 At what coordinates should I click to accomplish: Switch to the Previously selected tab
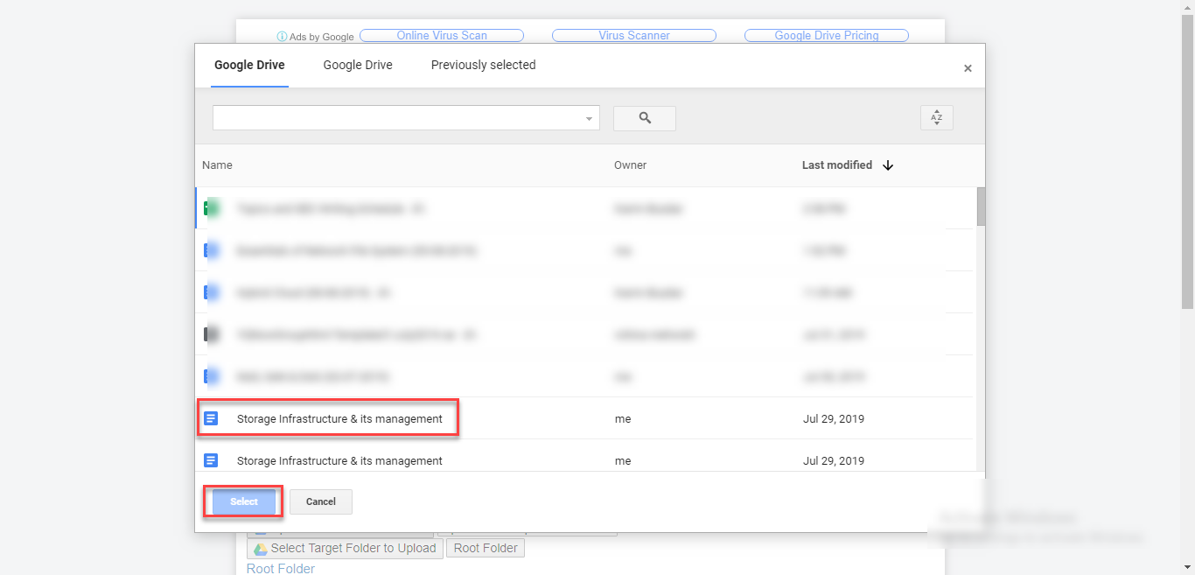[483, 65]
